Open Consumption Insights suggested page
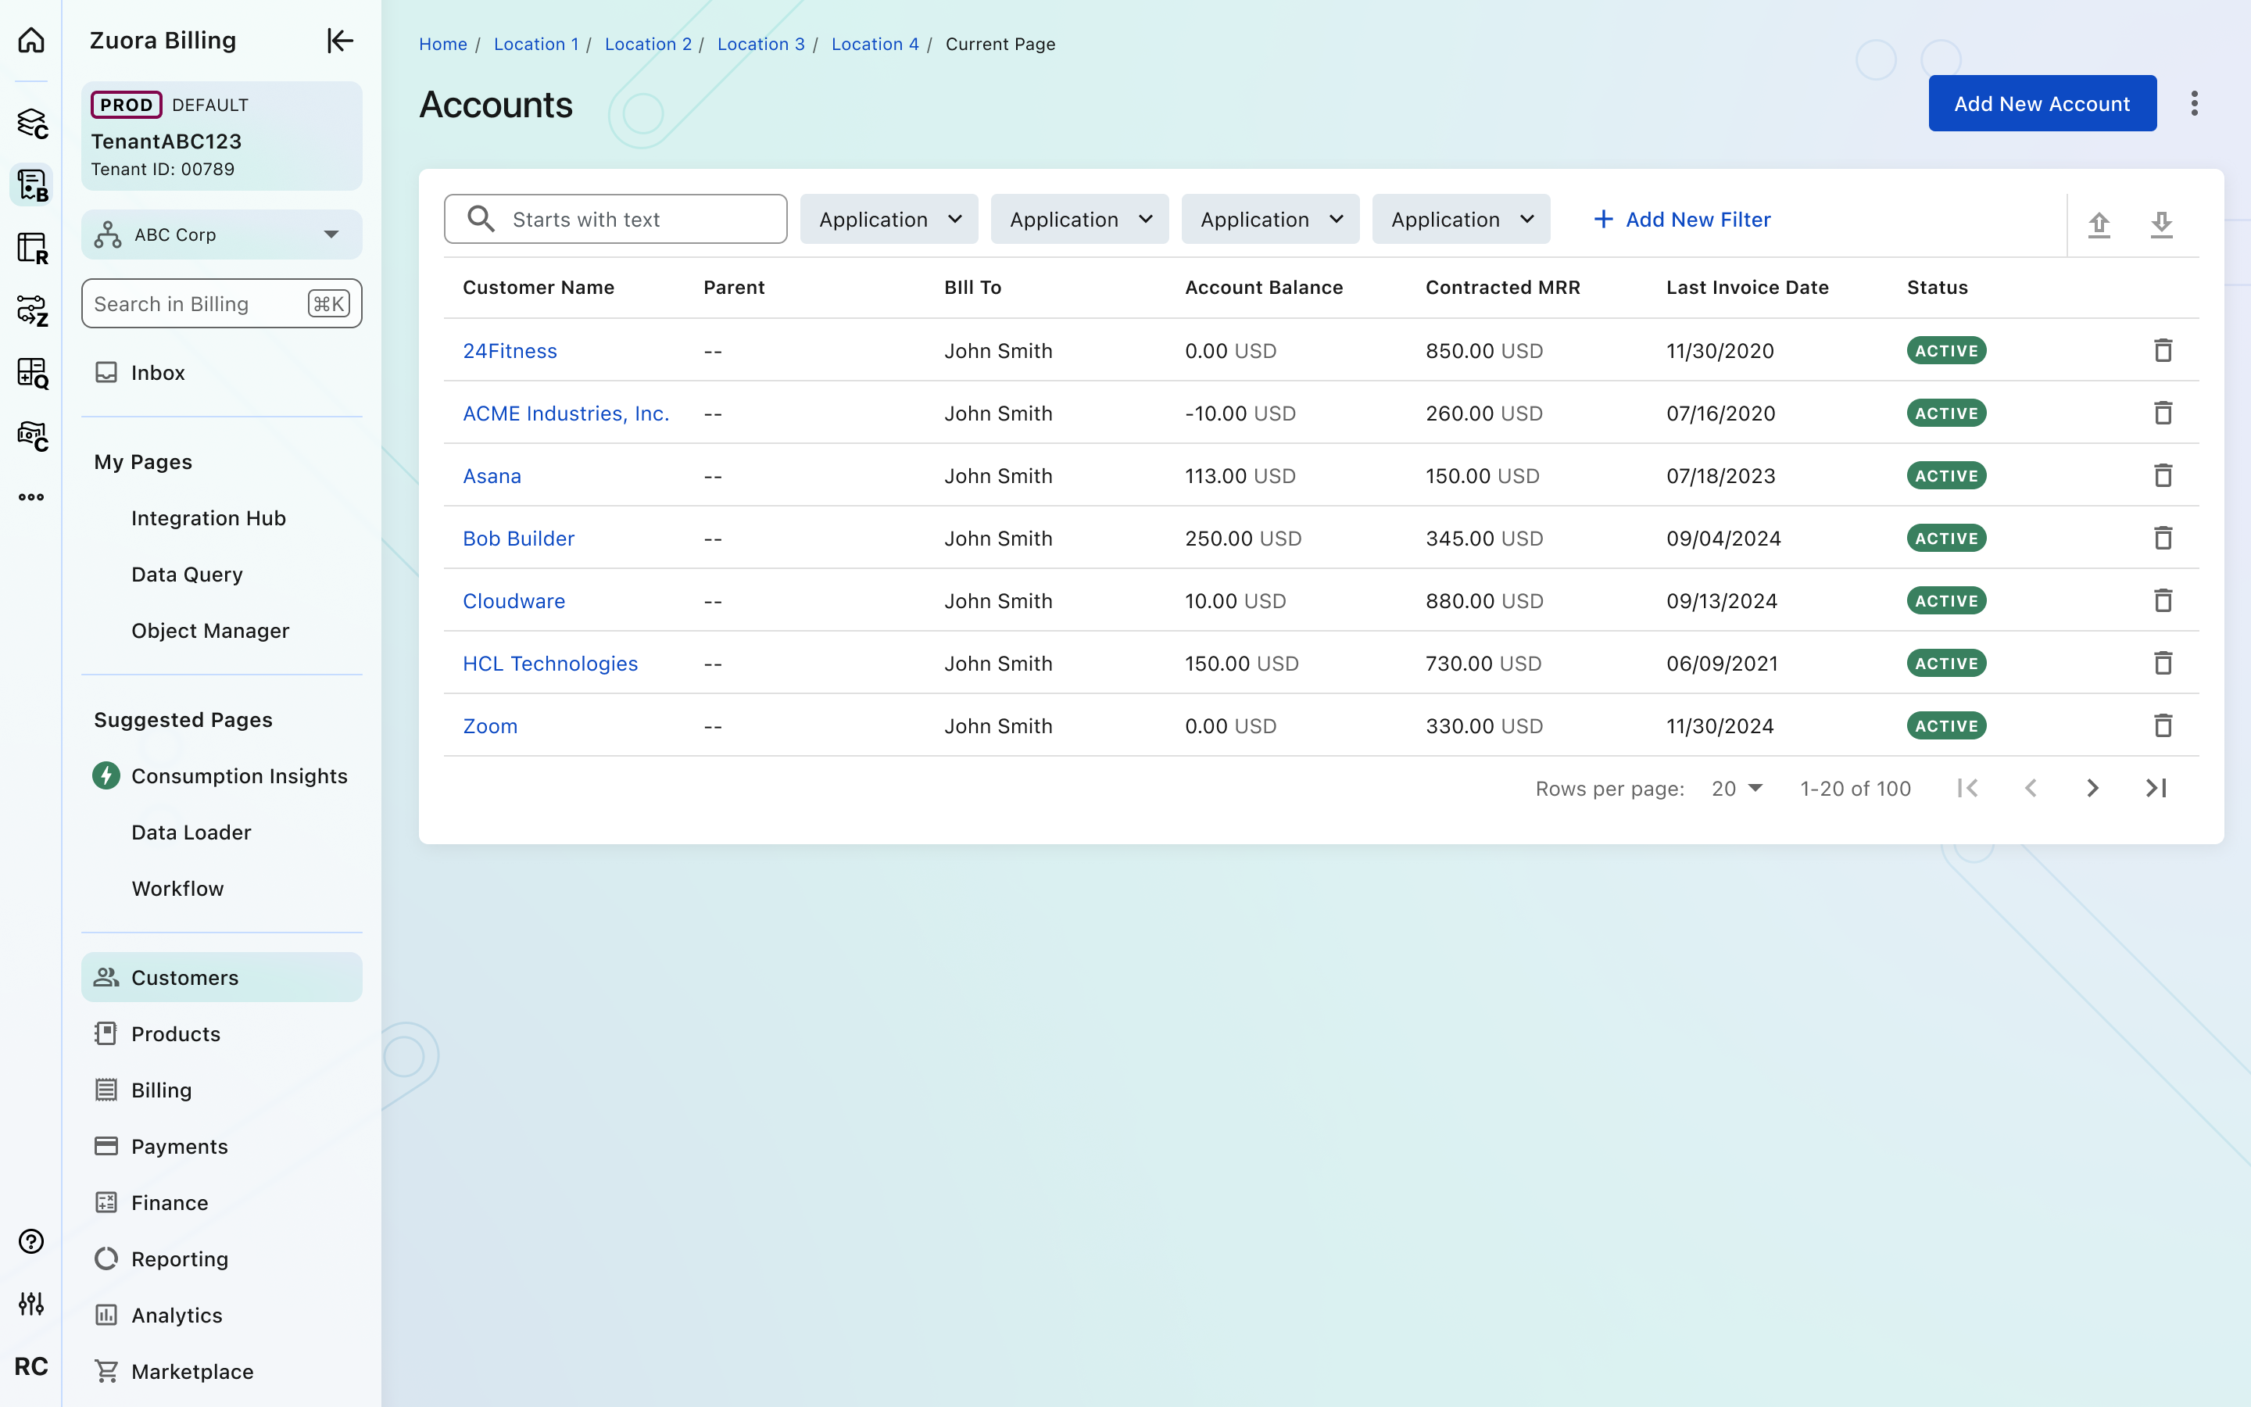Screen dimensions: 2251x1407 239,775
